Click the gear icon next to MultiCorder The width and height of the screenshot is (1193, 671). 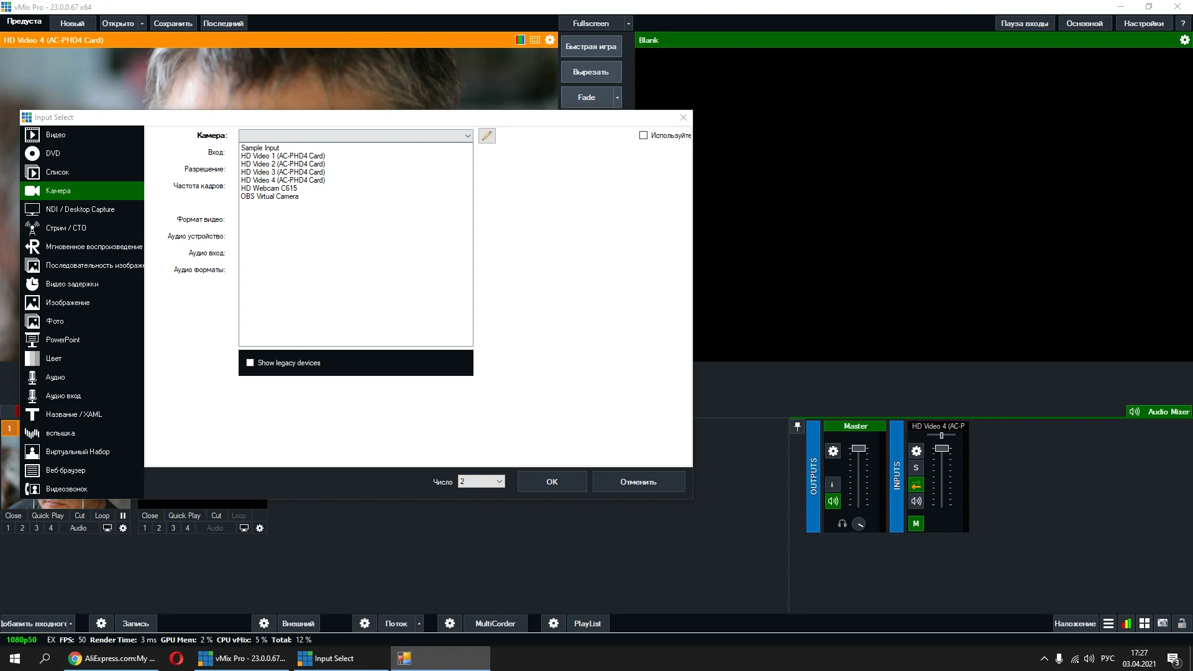pyautogui.click(x=450, y=623)
